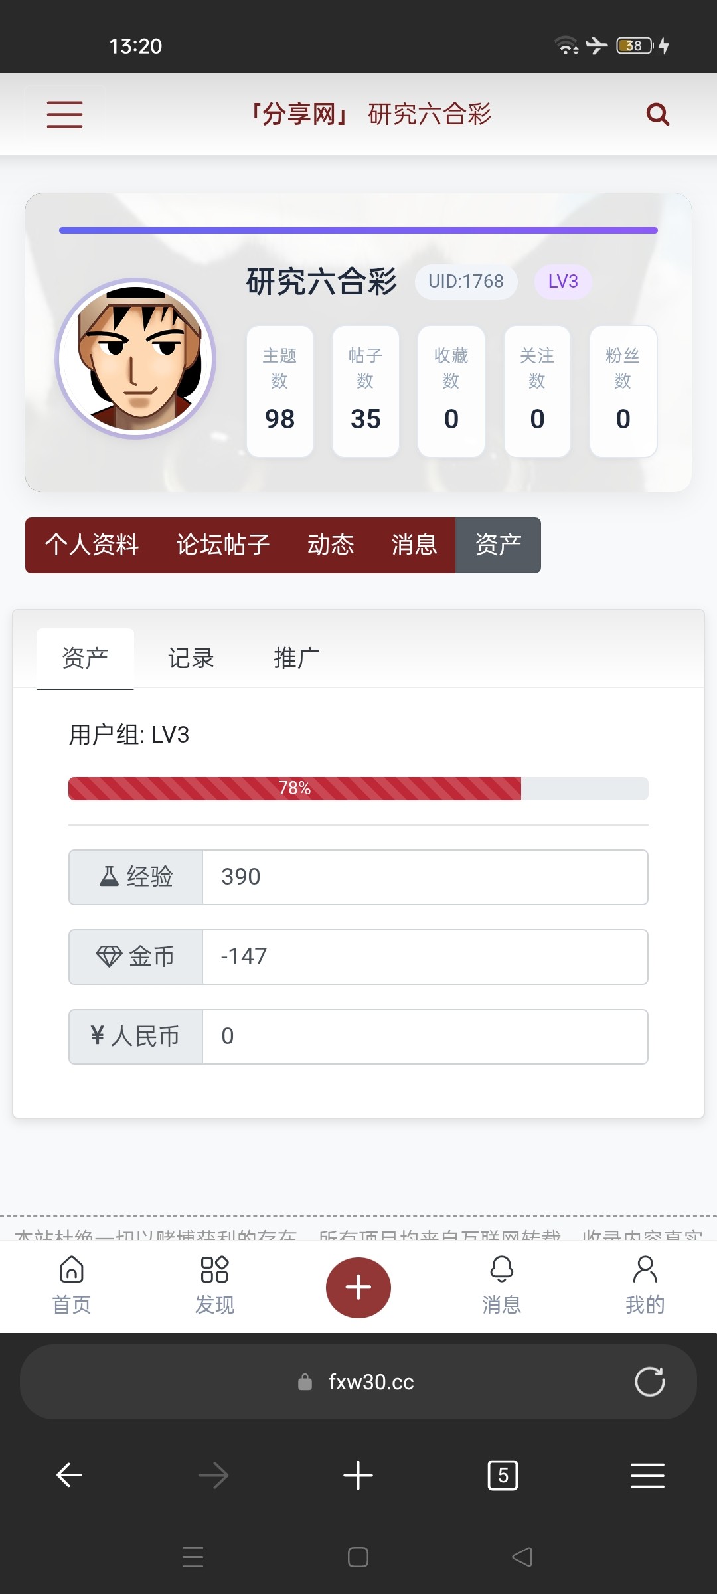Screen dimensions: 717x1594
Task: Open 消息 bell notifications in bottom nav
Action: click(501, 1284)
